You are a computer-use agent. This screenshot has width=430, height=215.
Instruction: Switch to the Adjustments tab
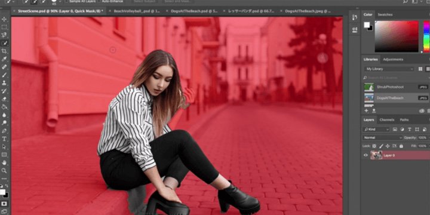click(393, 60)
